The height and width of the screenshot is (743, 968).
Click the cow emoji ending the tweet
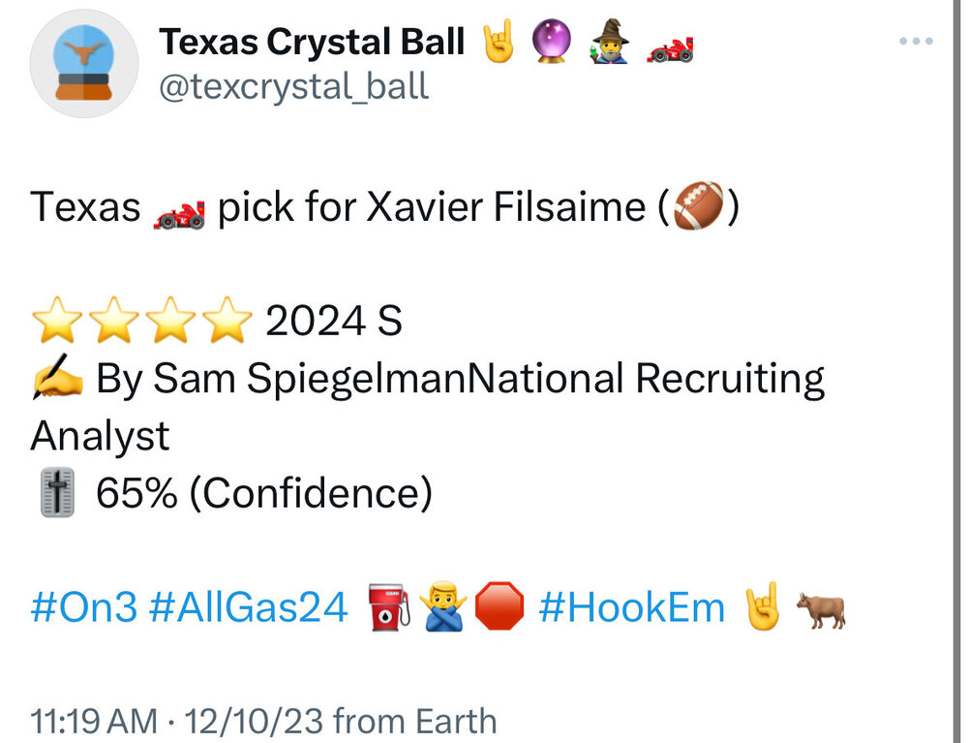tap(820, 609)
